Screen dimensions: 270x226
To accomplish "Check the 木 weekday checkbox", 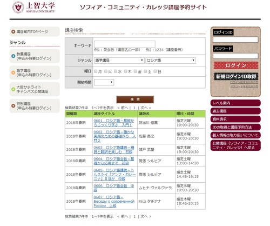I will point(125,71).
